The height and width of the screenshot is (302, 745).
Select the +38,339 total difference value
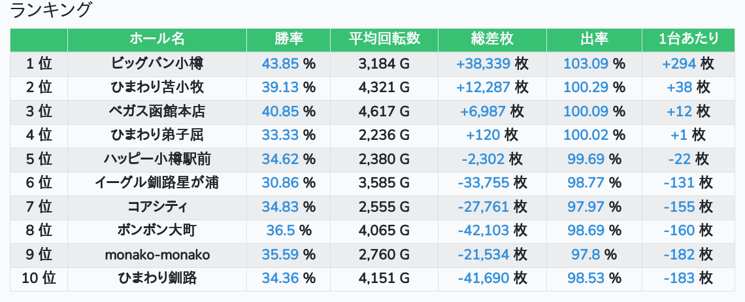[483, 63]
